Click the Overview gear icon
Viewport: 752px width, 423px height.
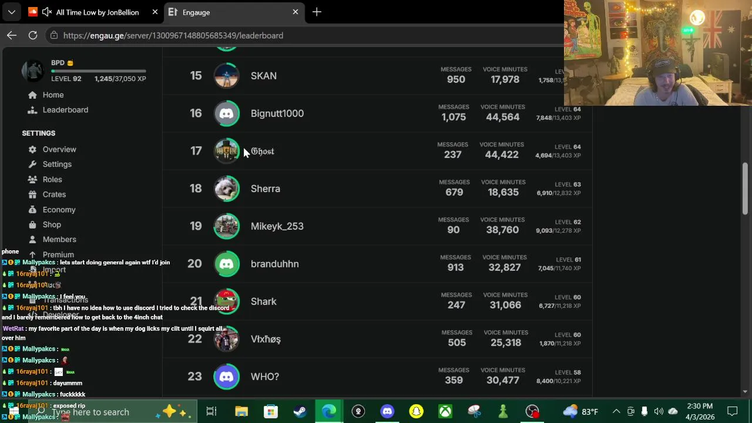pos(32,149)
